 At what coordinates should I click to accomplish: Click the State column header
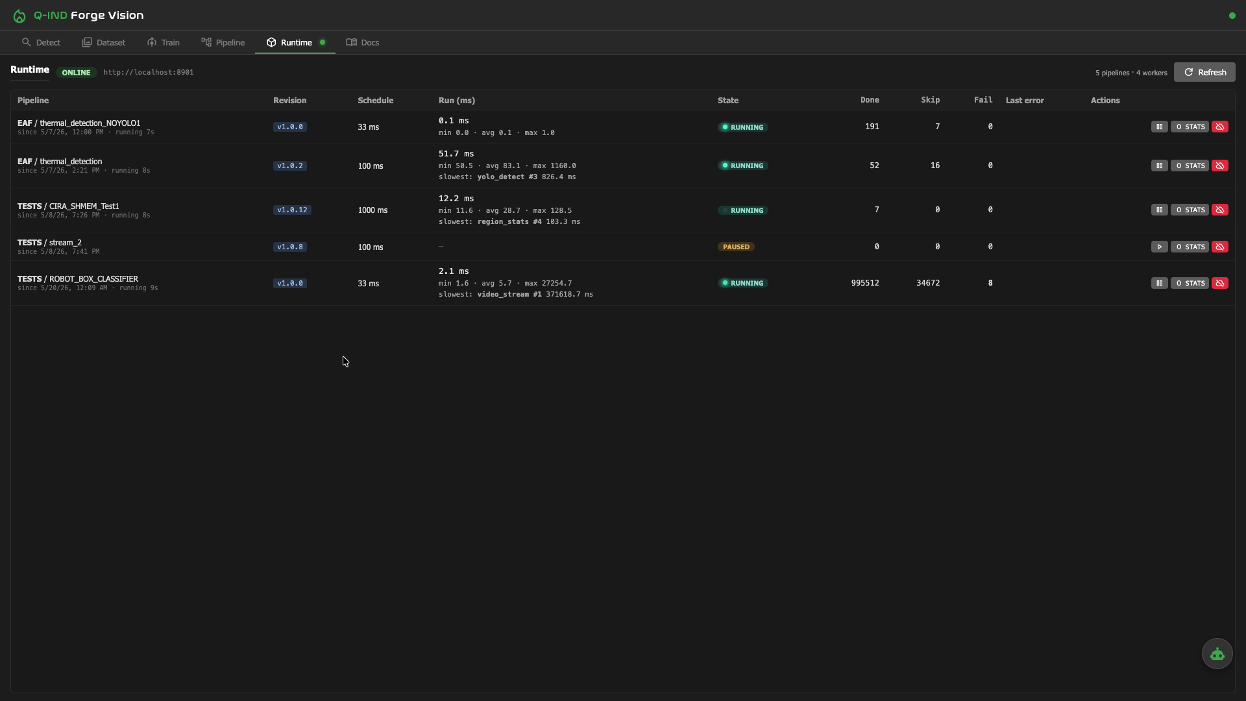point(727,101)
